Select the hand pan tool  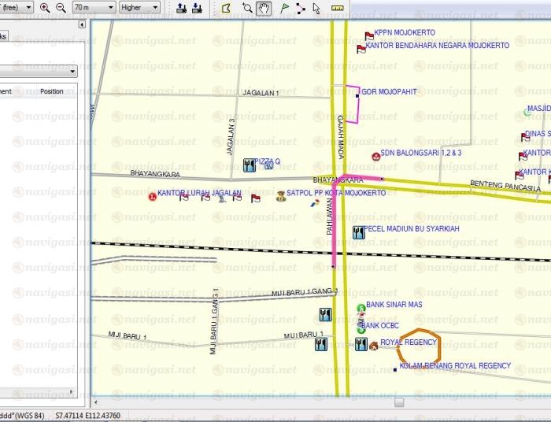264,7
